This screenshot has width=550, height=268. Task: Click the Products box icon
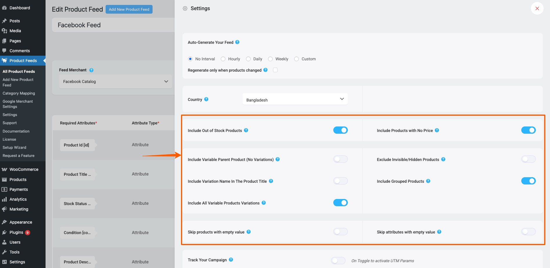coord(4,180)
